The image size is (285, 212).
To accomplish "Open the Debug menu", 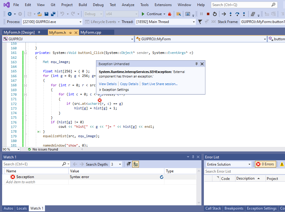I will (x=98, y=5).
